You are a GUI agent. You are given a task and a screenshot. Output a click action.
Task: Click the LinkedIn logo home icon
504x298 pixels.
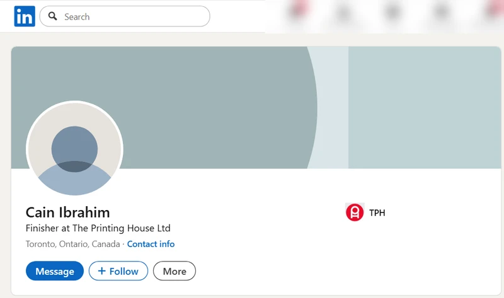coord(25,16)
